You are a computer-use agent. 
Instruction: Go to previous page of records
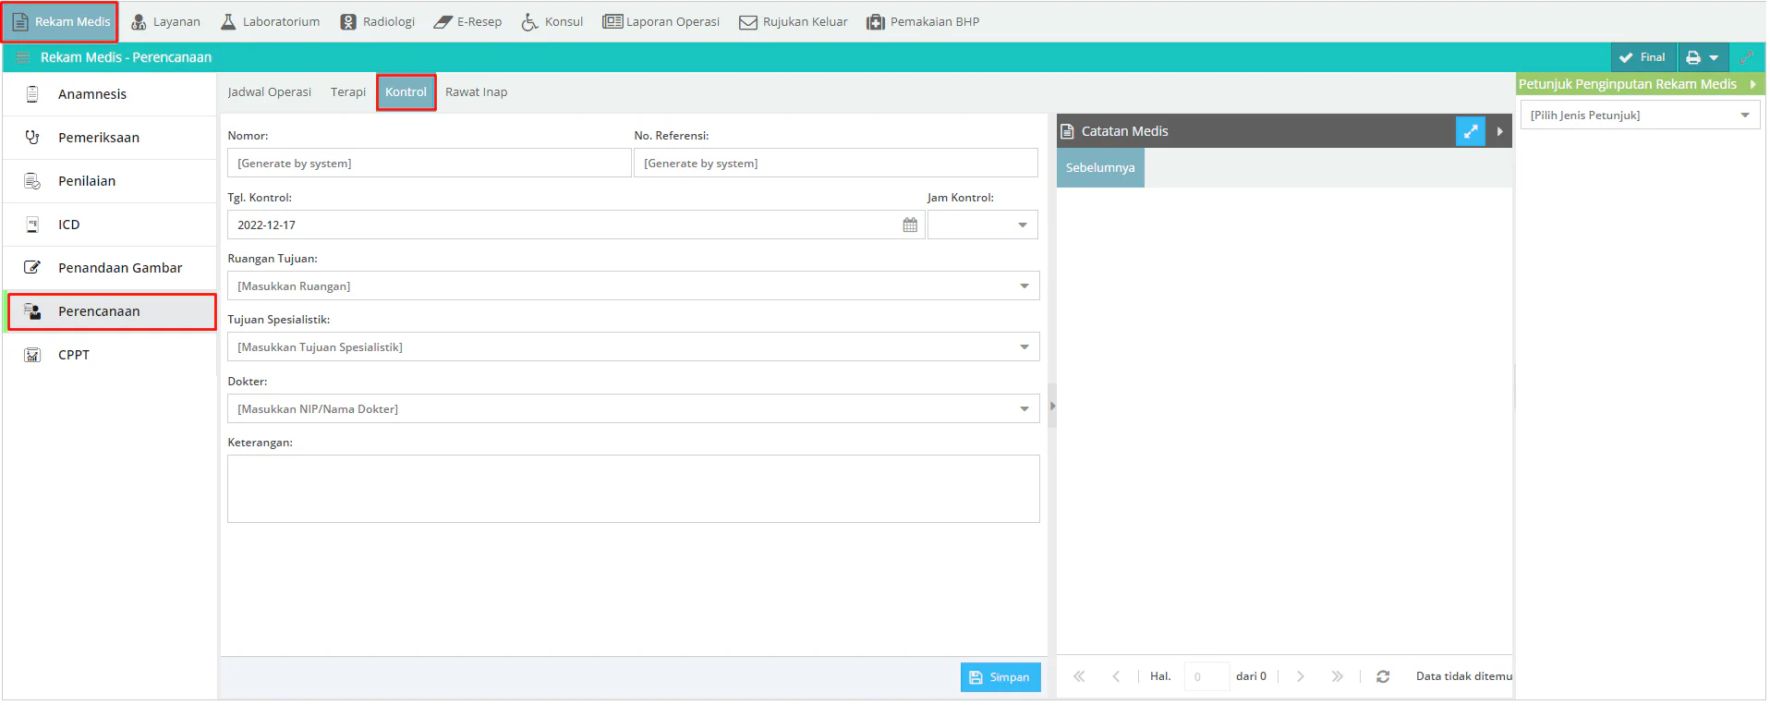(1116, 676)
